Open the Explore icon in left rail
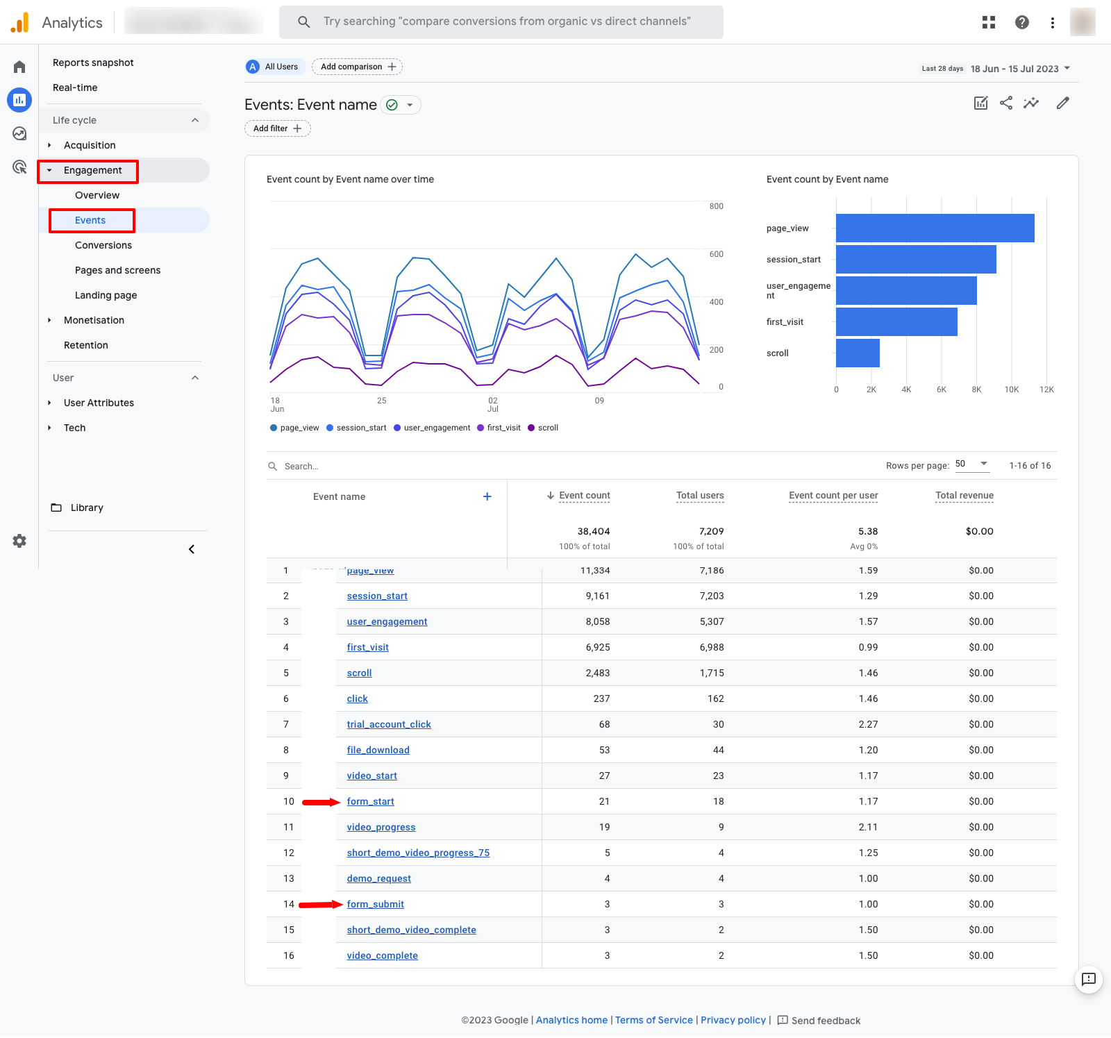1111x1038 pixels. (19, 133)
